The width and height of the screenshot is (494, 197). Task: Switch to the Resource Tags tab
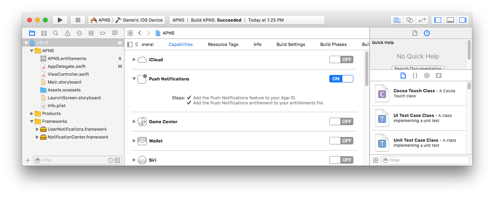click(223, 44)
